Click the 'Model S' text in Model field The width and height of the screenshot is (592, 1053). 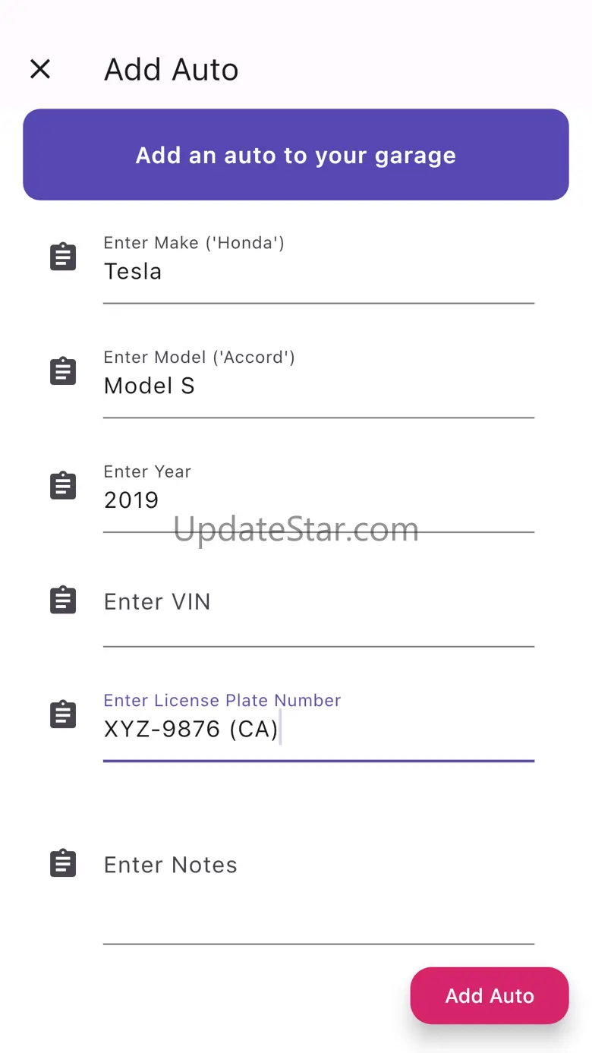[150, 386]
